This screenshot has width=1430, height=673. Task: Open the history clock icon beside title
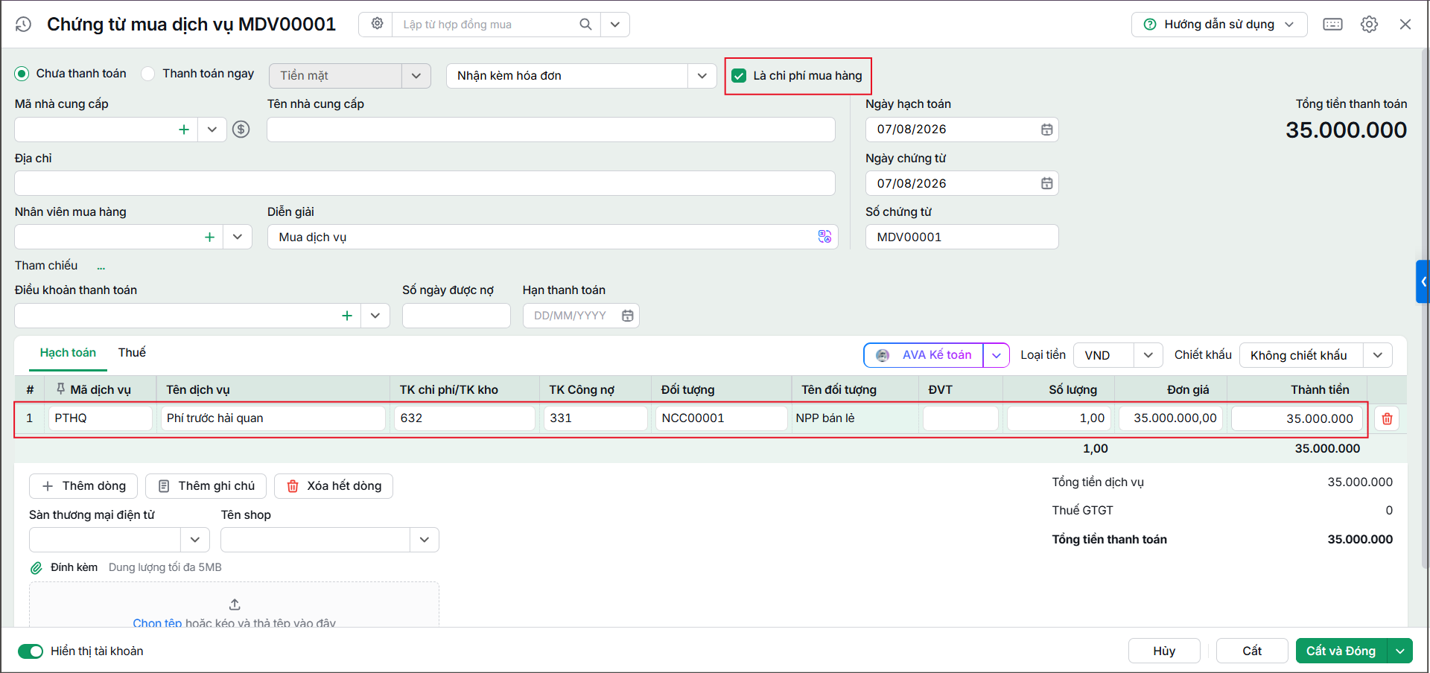pos(24,25)
